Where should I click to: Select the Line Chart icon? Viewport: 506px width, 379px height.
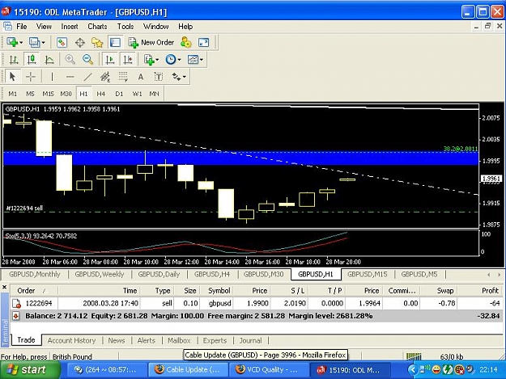tap(49, 60)
